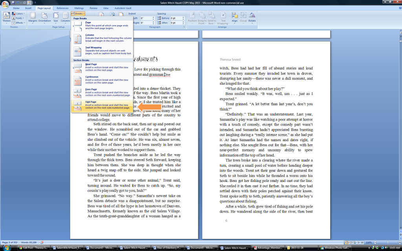Open Elias of Elderberry taskbar item
Viewport: 402px width, 251px height.
pos(168,248)
